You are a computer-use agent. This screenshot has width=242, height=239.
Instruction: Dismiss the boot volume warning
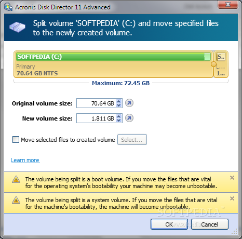[x=232, y=178]
